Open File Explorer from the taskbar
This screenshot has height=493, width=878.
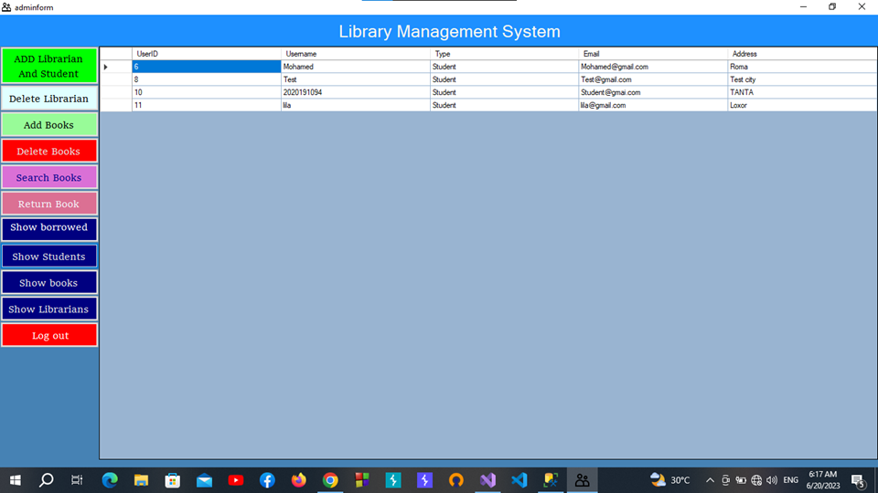tap(141, 480)
